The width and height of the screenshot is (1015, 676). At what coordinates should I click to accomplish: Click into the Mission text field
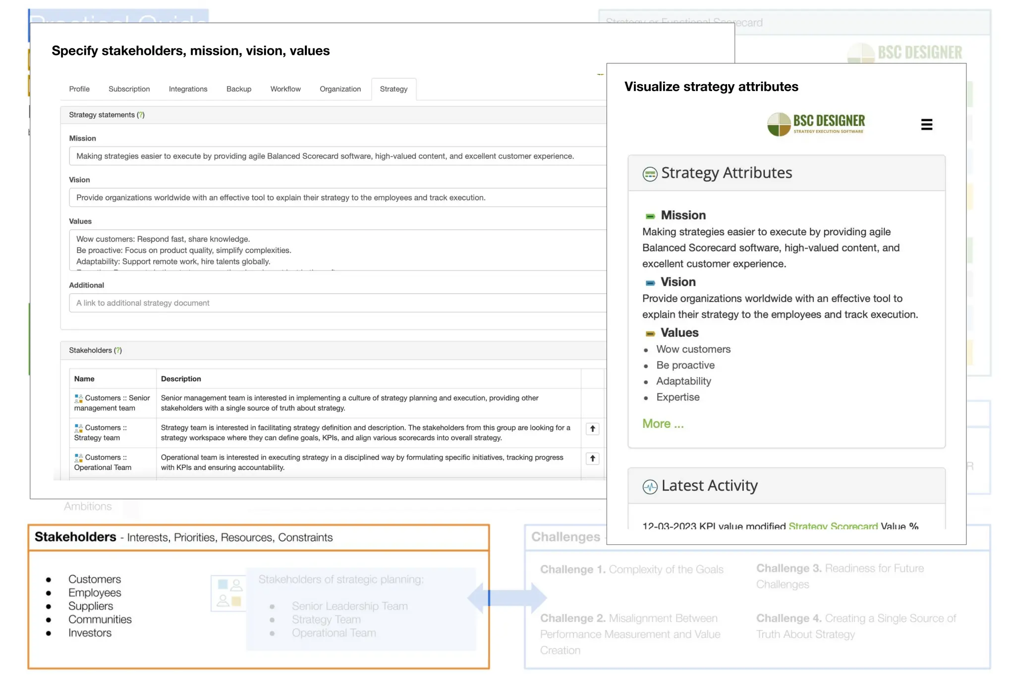(337, 156)
